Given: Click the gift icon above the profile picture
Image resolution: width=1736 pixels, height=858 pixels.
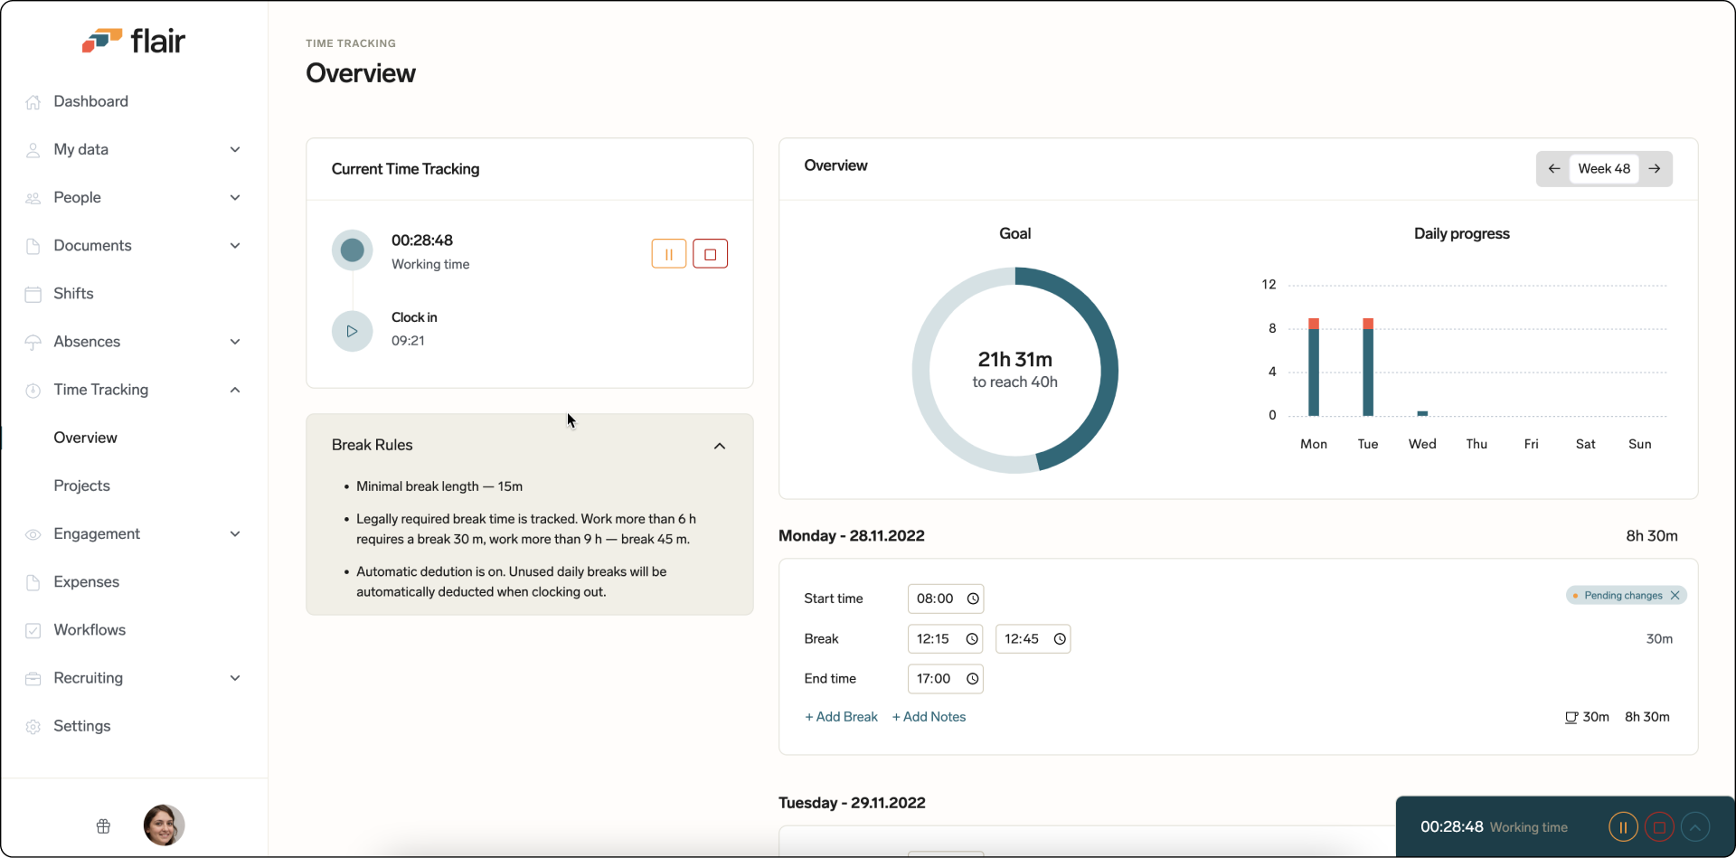Looking at the screenshot, I should (103, 825).
